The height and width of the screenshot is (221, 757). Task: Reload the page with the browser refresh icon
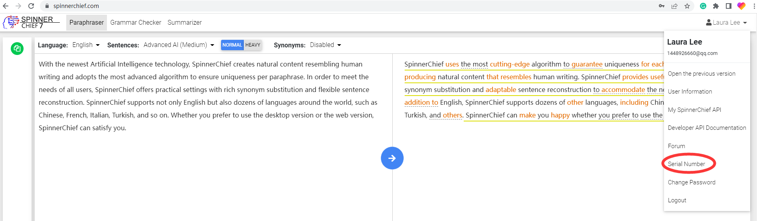tap(31, 6)
